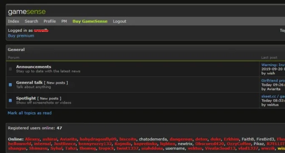Click the Announcements forum status icon

point(11,69)
